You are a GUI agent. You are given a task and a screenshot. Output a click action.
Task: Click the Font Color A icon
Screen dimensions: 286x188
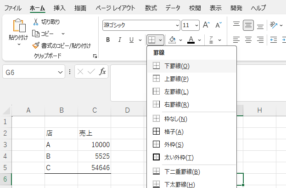[191, 40]
